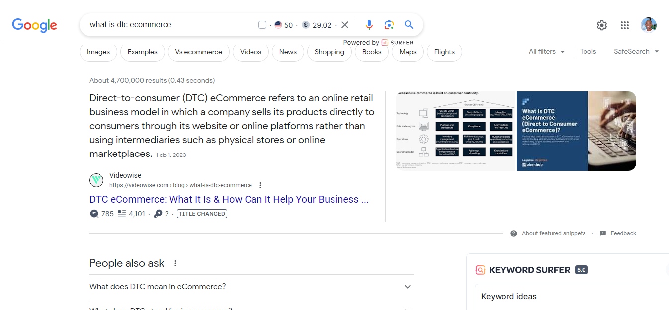Tick the Surfer checkbox in the search bar

click(x=262, y=25)
